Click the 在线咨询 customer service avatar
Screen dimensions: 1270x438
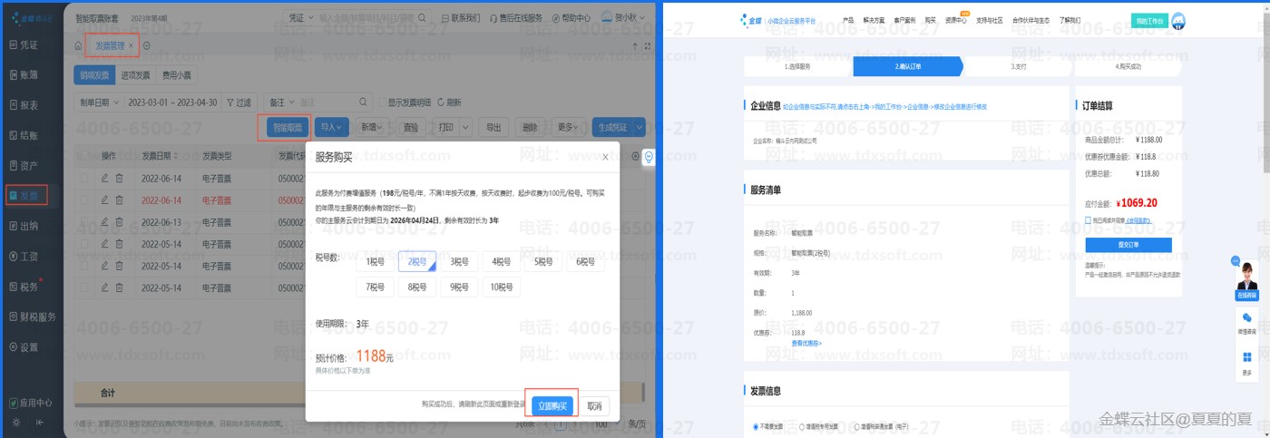click(x=1246, y=272)
